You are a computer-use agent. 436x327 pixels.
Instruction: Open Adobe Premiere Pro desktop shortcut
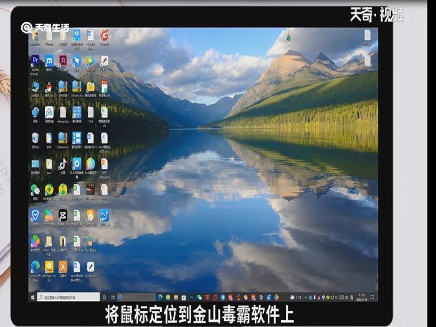[36, 61]
